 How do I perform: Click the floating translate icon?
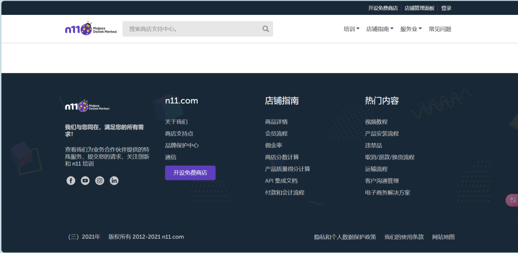[x=512, y=200]
